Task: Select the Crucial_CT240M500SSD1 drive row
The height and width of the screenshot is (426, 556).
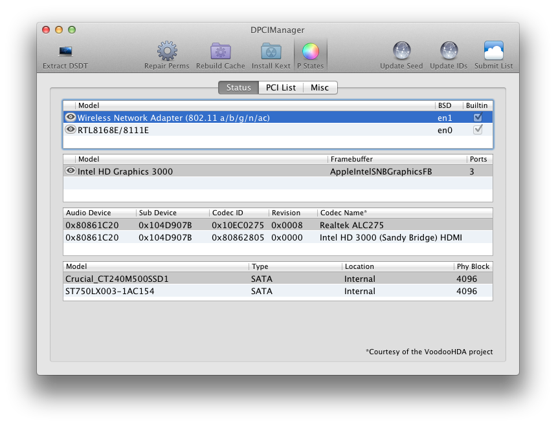Action: point(277,279)
